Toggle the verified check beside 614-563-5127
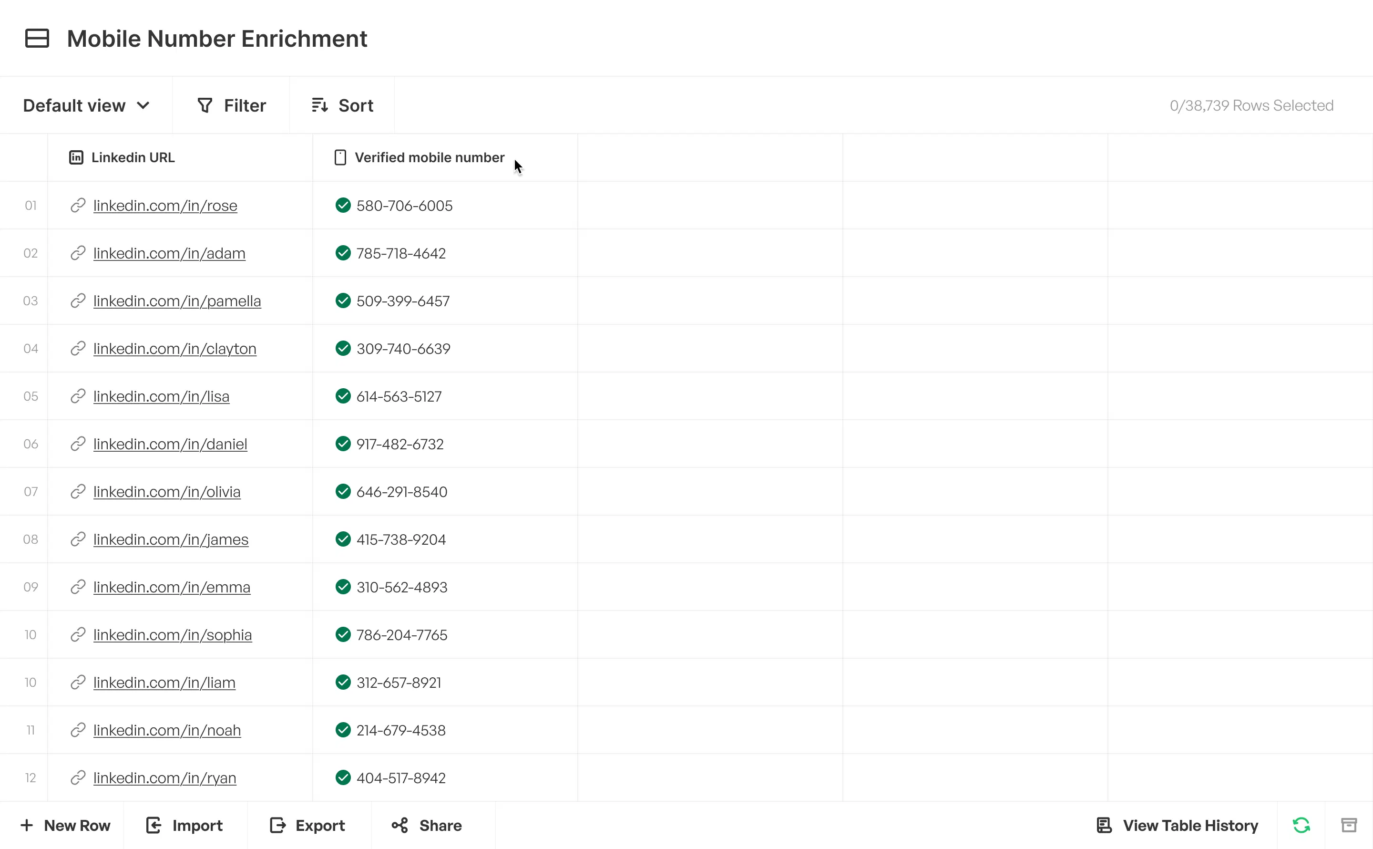 343,396
